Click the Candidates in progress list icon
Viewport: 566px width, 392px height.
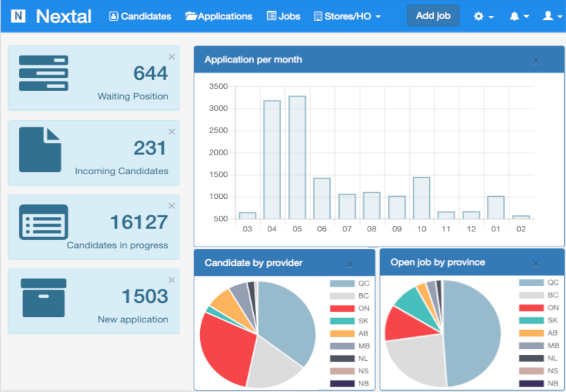44,222
